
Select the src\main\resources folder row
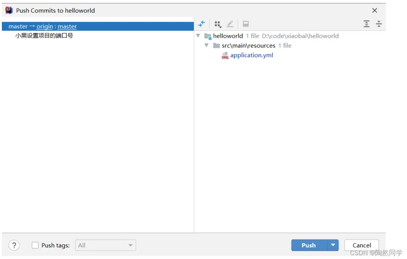point(249,46)
